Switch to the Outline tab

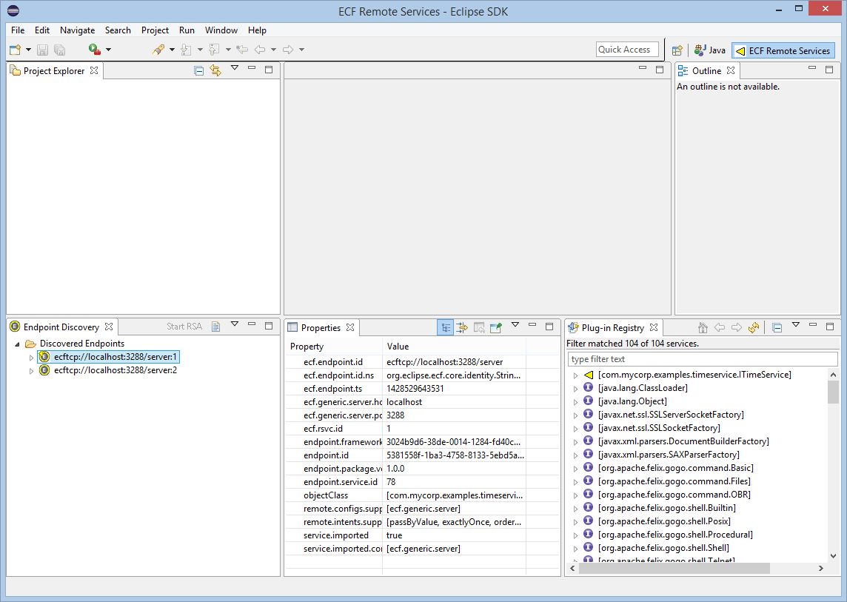pos(706,71)
